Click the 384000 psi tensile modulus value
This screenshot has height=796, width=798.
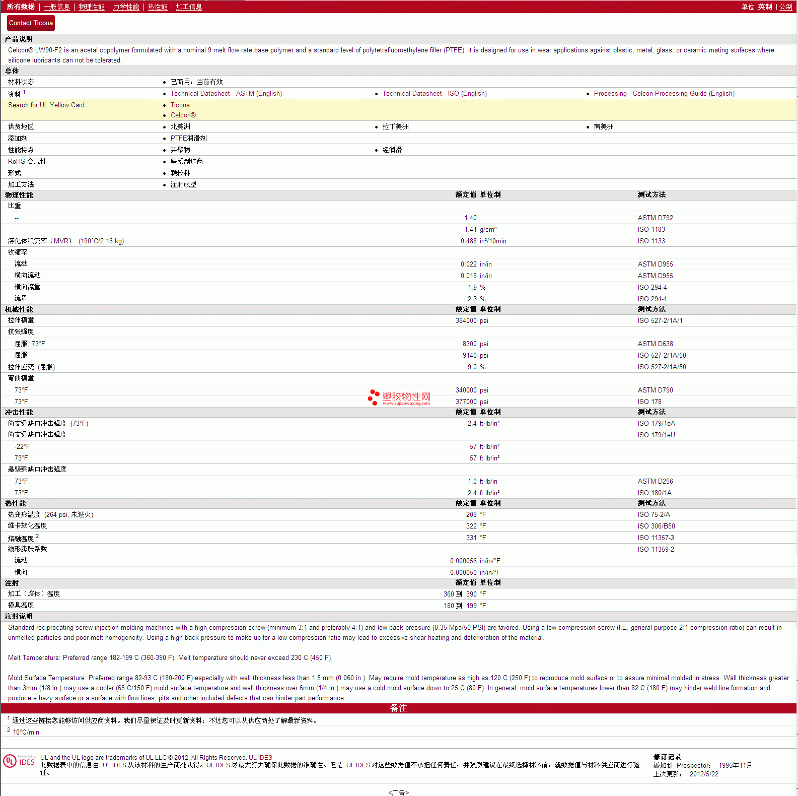pos(472,320)
